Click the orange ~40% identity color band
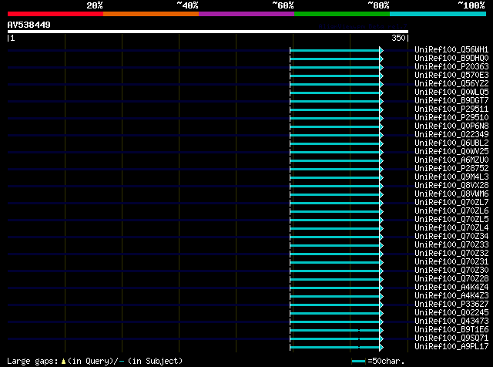This screenshot has width=493, height=367. (x=151, y=14)
